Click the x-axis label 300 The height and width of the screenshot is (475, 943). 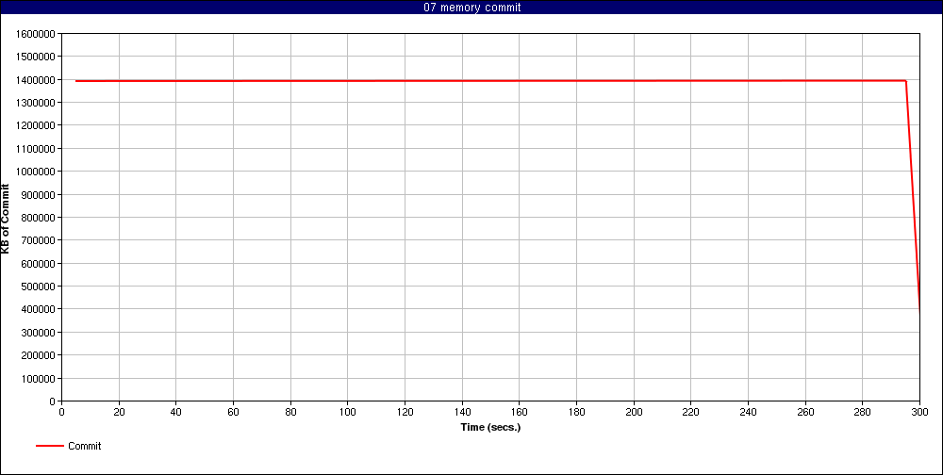919,412
